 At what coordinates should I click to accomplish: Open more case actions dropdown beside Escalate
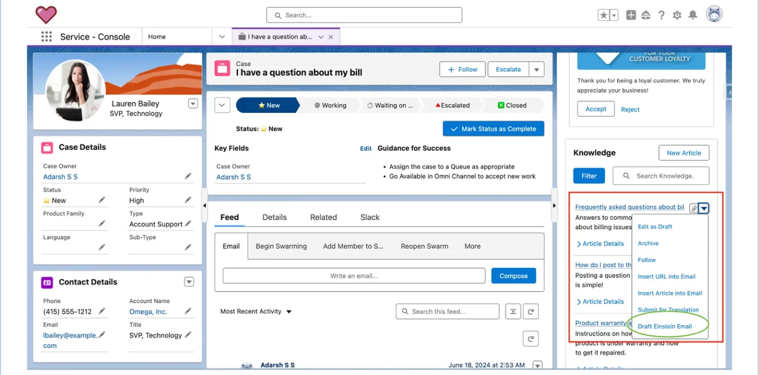[537, 70]
